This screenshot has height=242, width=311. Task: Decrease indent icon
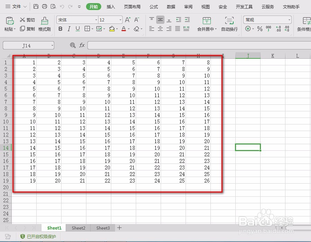pos(179,20)
